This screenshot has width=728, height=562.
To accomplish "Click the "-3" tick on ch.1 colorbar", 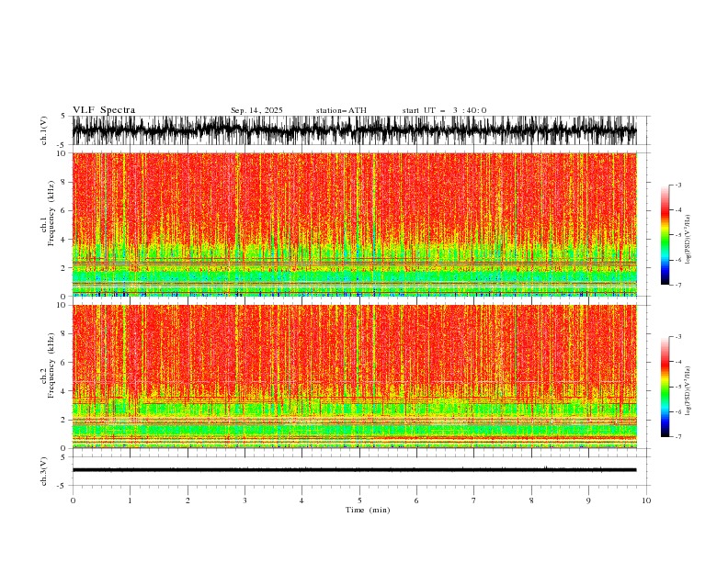I will pyautogui.click(x=677, y=185).
